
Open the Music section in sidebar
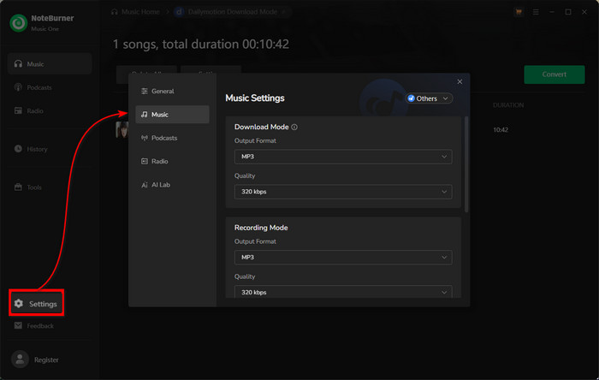click(50, 64)
